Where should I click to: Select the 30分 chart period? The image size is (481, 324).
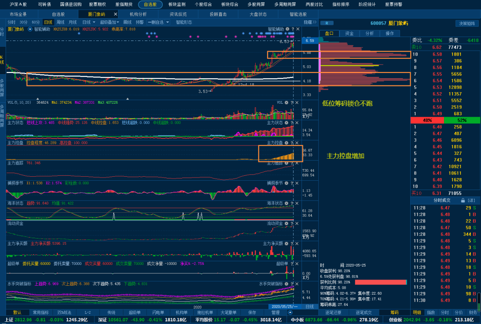pyautogui.click(x=23, y=22)
